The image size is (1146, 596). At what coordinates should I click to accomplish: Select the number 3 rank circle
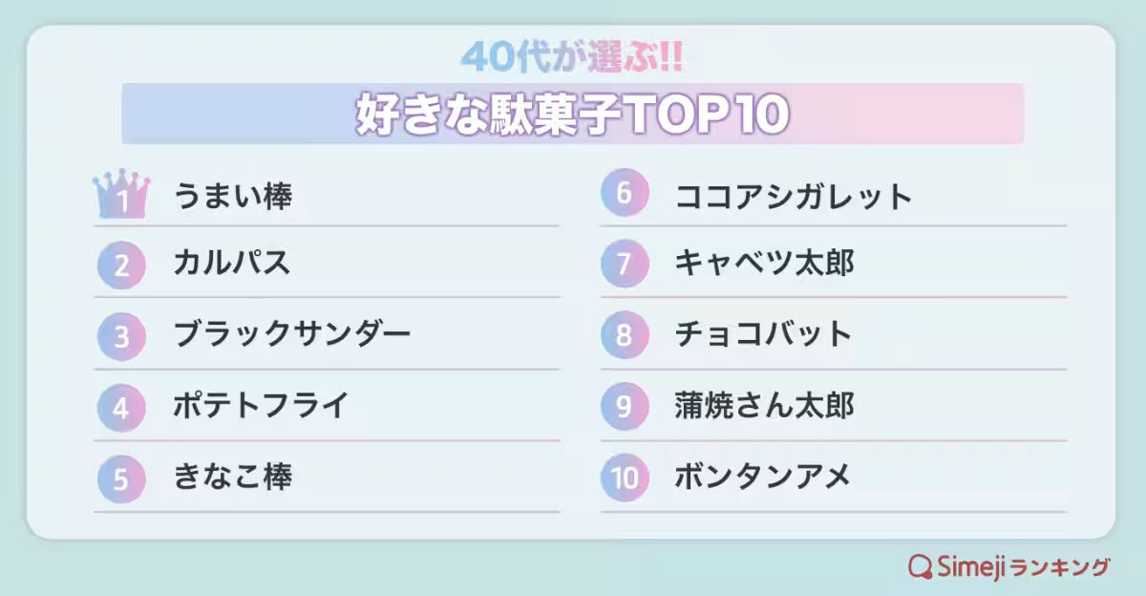click(x=121, y=335)
